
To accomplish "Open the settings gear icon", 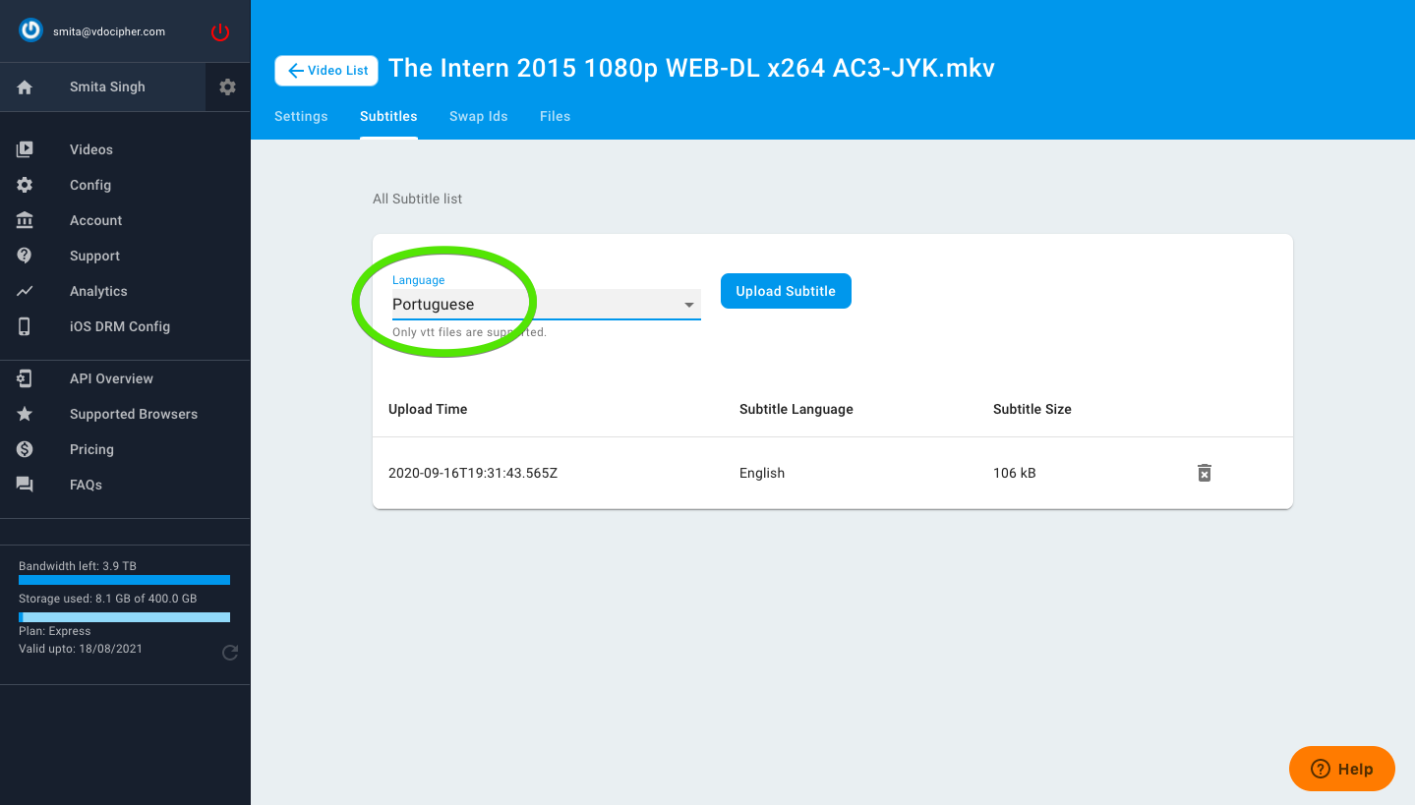I will pyautogui.click(x=228, y=87).
